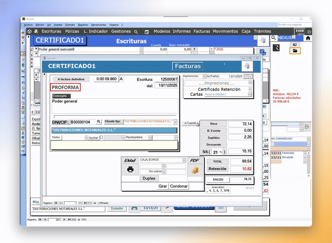
Task: Expand the Sin cobrar dropdown
Action: pyautogui.click(x=164, y=171)
